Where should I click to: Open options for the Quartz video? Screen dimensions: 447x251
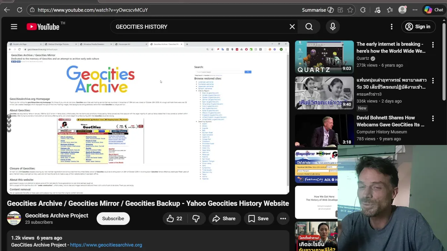point(433,45)
